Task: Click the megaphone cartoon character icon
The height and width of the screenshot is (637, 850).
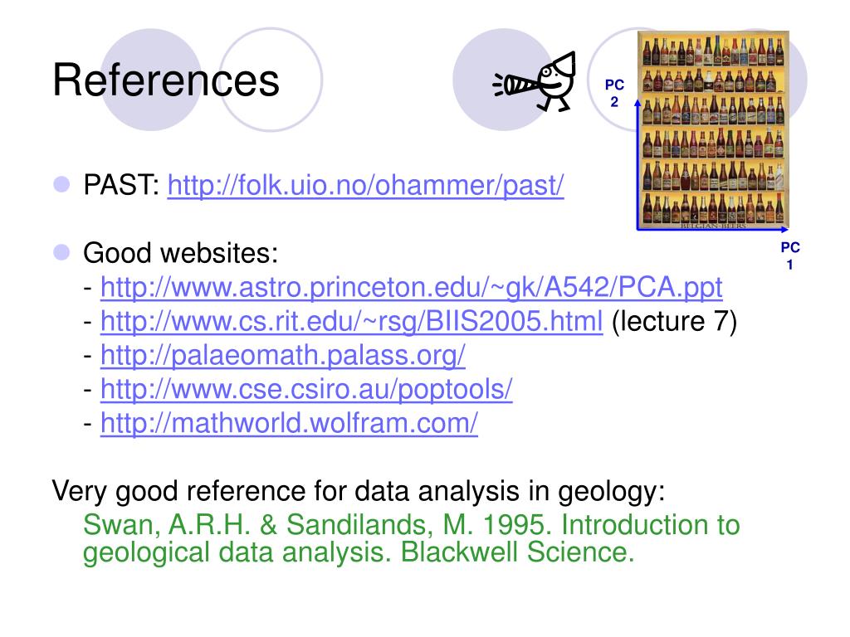Action: (x=535, y=82)
